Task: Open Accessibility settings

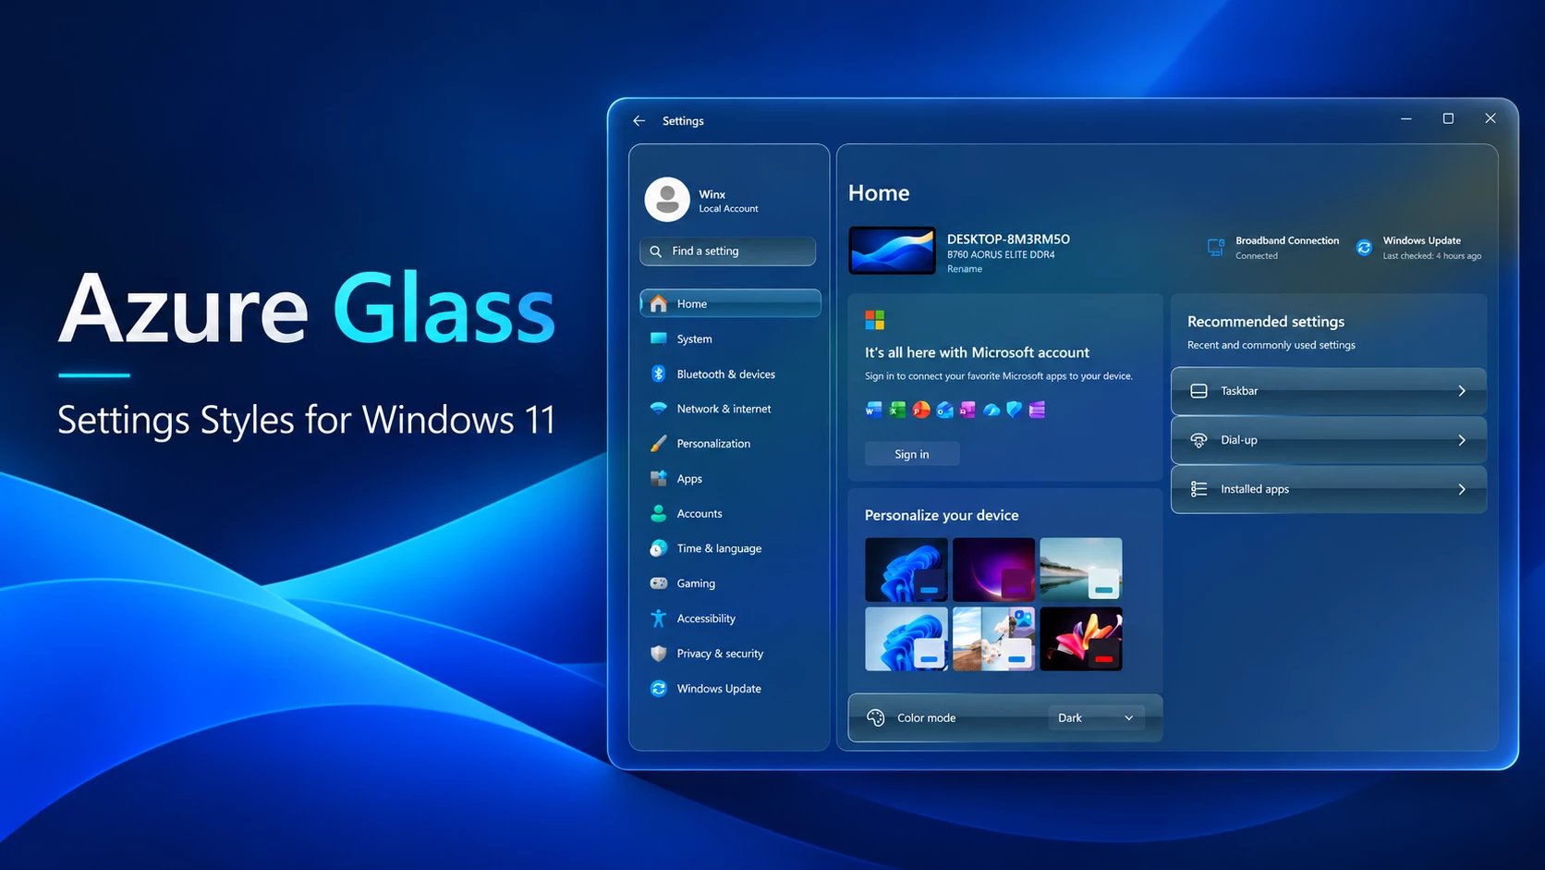Action: click(730, 619)
